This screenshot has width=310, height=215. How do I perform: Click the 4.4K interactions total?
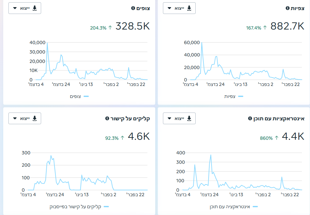(x=293, y=137)
